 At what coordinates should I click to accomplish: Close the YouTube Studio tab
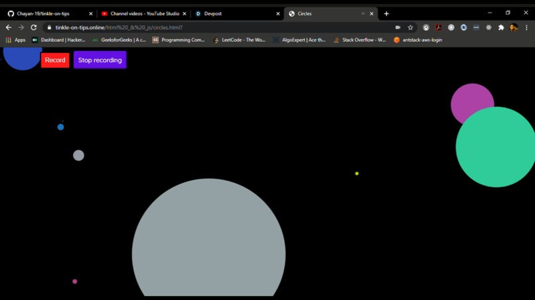[x=185, y=14]
